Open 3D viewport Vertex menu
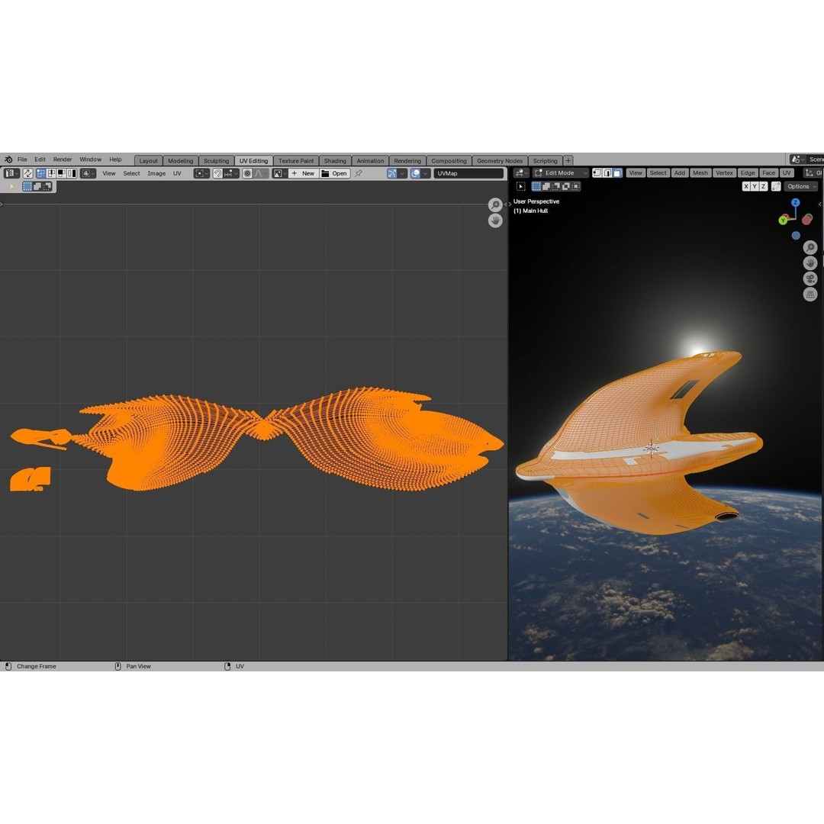 724,173
